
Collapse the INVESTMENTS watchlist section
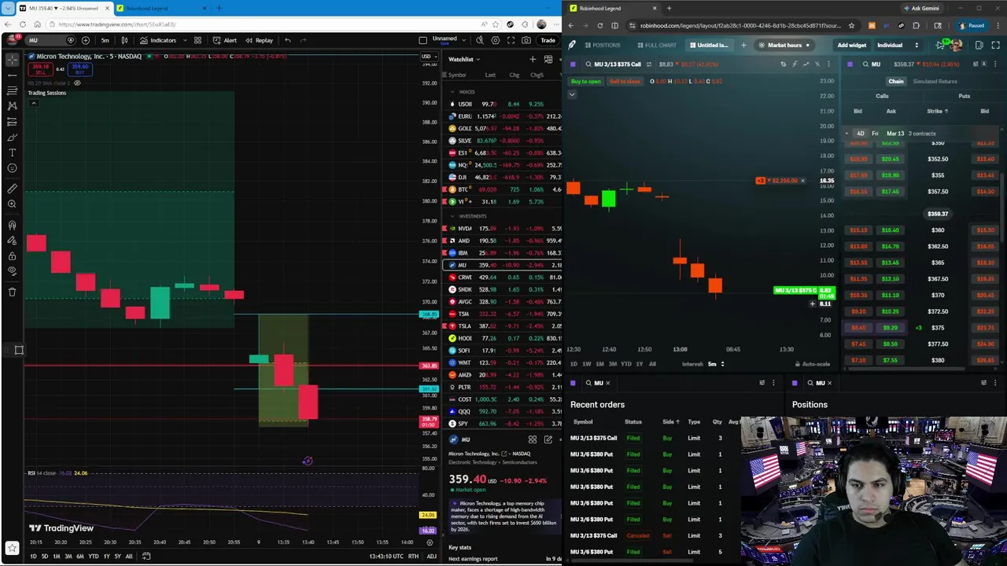click(x=452, y=216)
